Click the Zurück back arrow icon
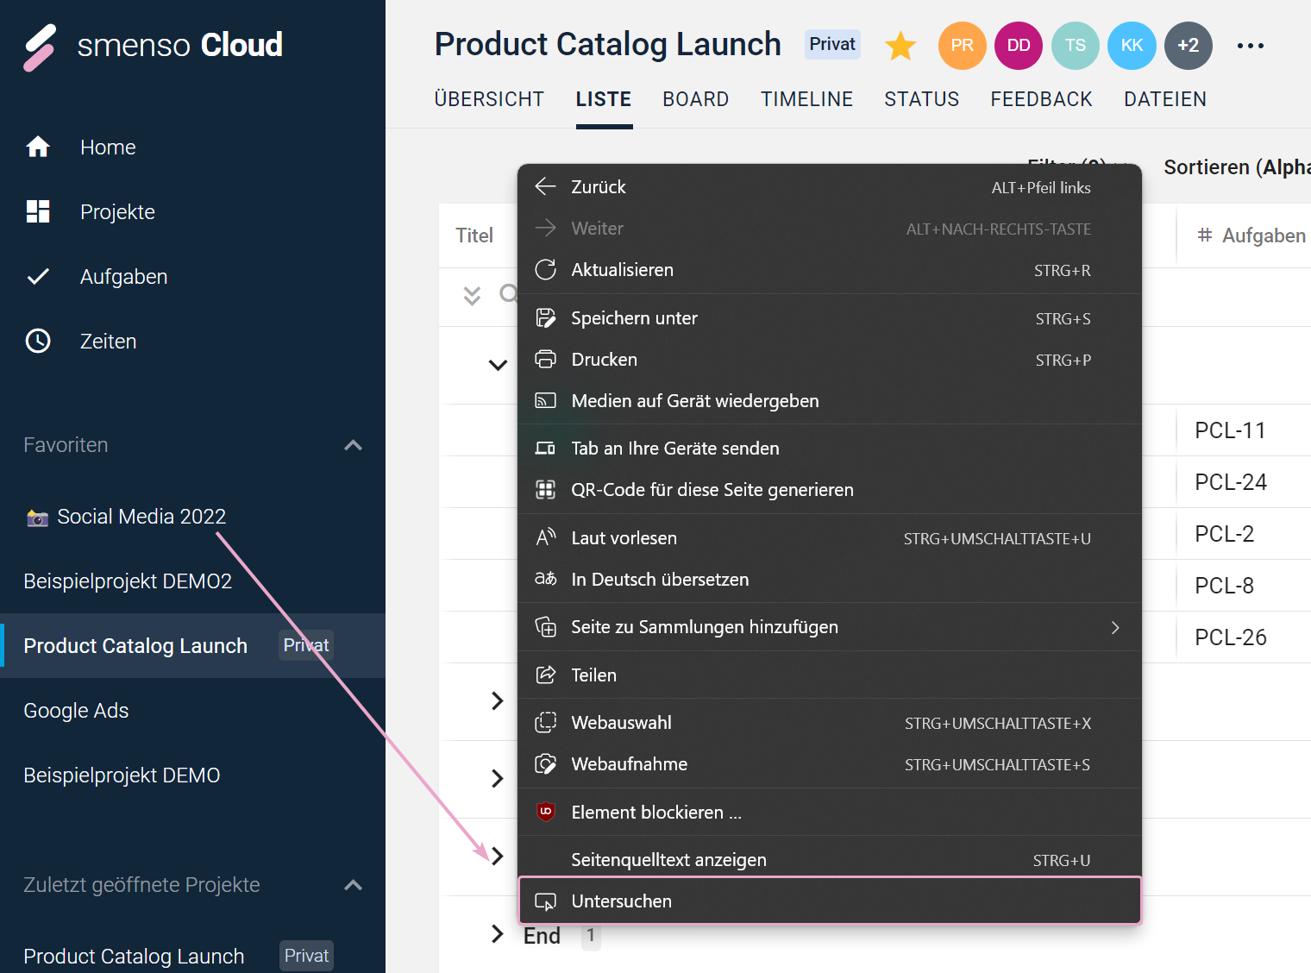 [545, 186]
